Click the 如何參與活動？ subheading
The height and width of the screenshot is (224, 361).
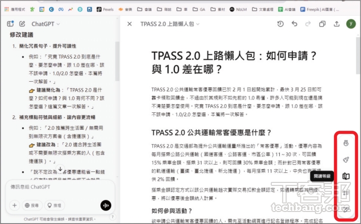pyautogui.click(x=172, y=211)
